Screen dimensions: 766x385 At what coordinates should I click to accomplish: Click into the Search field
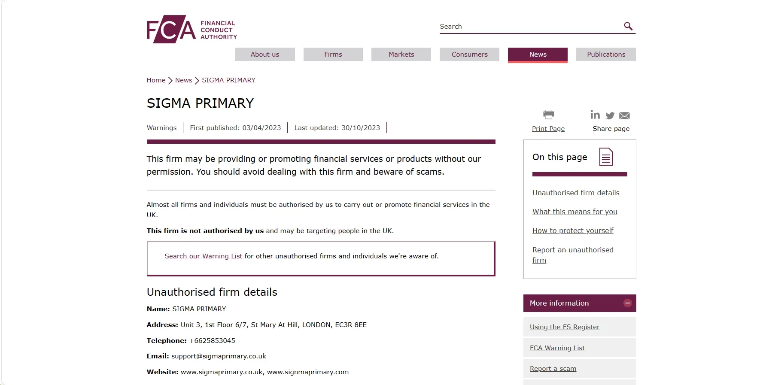pyautogui.click(x=530, y=26)
